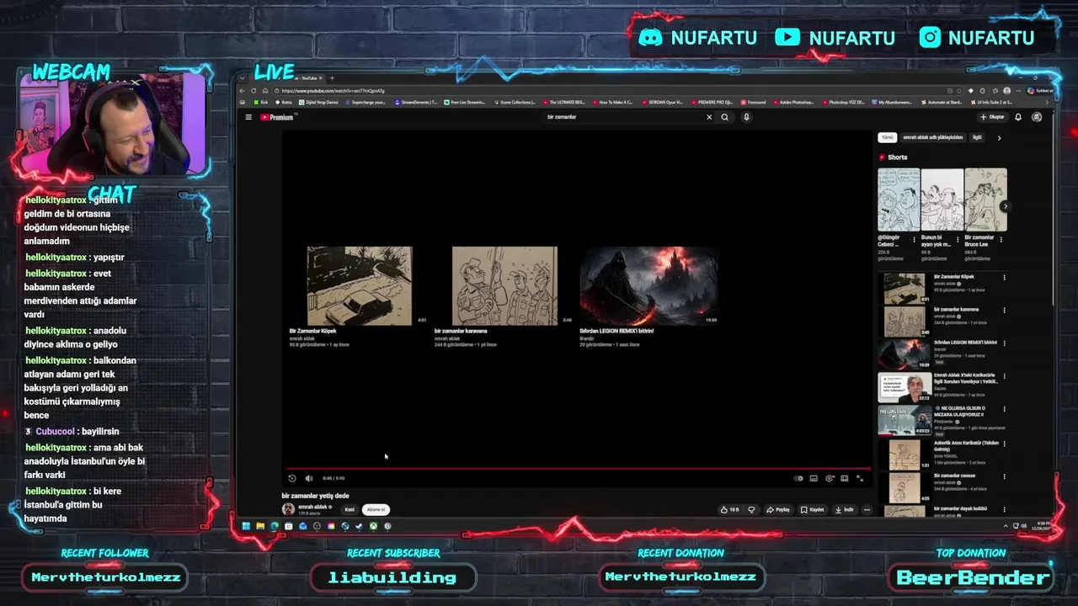Open the 'Bir zamanlar Bruce Lee' short
The image size is (1078, 606).
(x=985, y=199)
